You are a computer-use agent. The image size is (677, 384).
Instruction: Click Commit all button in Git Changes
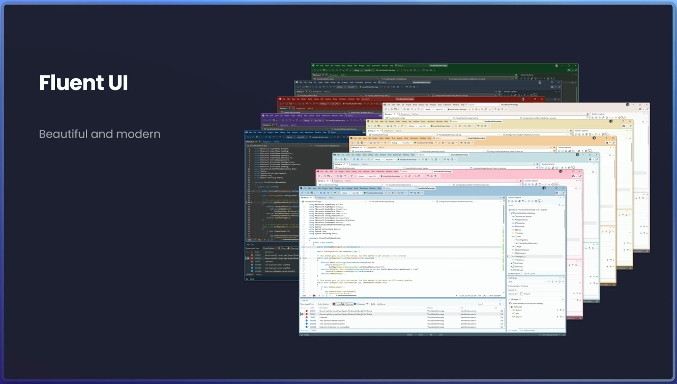tap(513, 294)
